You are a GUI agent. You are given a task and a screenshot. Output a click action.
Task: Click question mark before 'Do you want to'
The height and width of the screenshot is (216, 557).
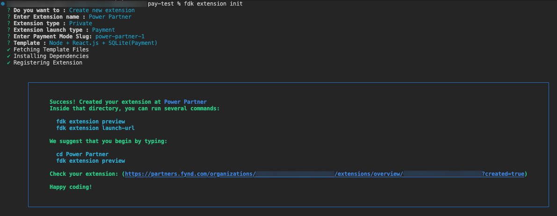click(9, 10)
